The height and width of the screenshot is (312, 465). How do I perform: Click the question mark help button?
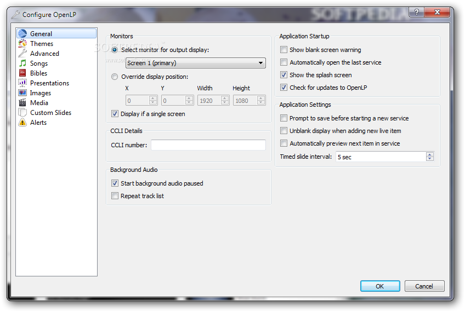[x=417, y=12]
